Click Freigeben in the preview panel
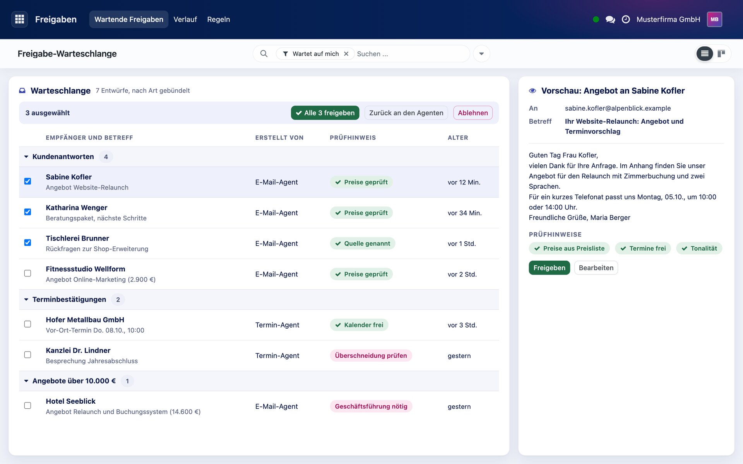743x464 pixels. click(x=549, y=268)
